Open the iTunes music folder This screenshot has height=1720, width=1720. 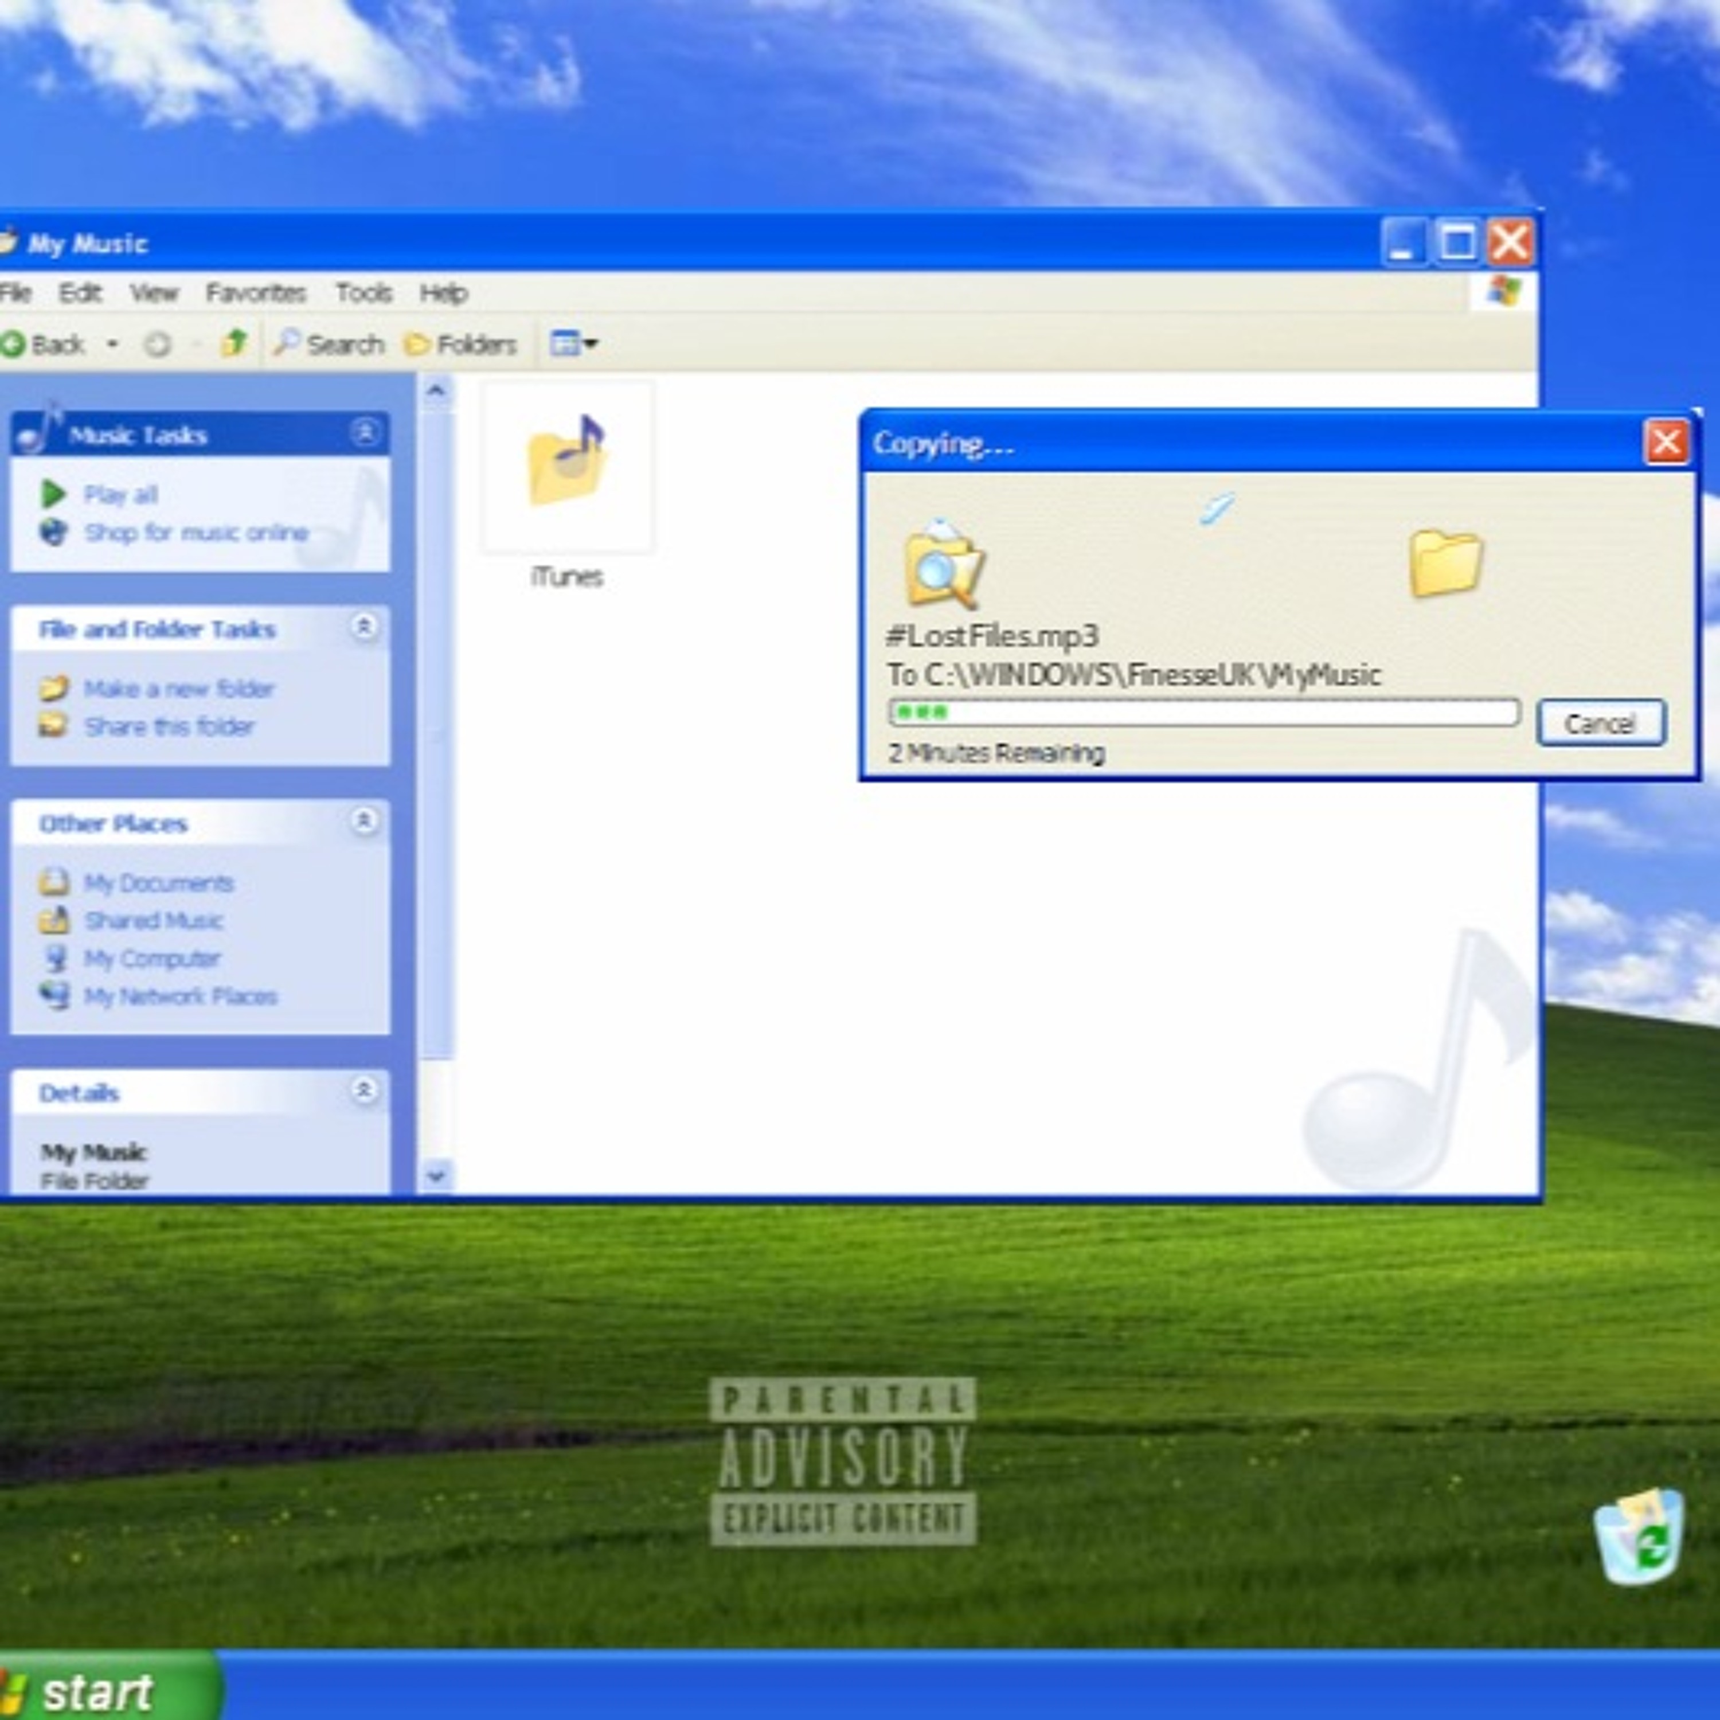click(x=567, y=467)
